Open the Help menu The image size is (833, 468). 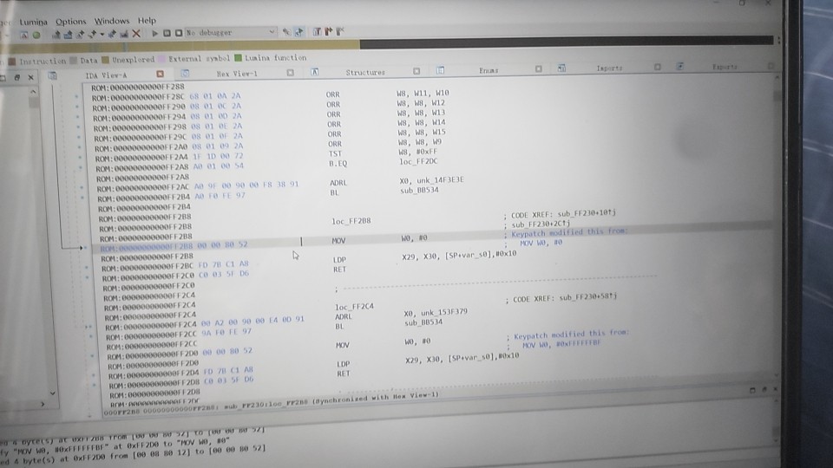tap(147, 21)
